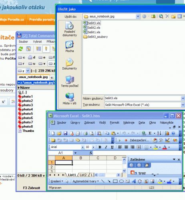Toggle Italic formatting in Excel

106,147
